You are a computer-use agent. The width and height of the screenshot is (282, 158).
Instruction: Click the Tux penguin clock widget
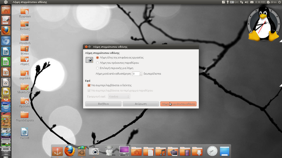[264, 24]
